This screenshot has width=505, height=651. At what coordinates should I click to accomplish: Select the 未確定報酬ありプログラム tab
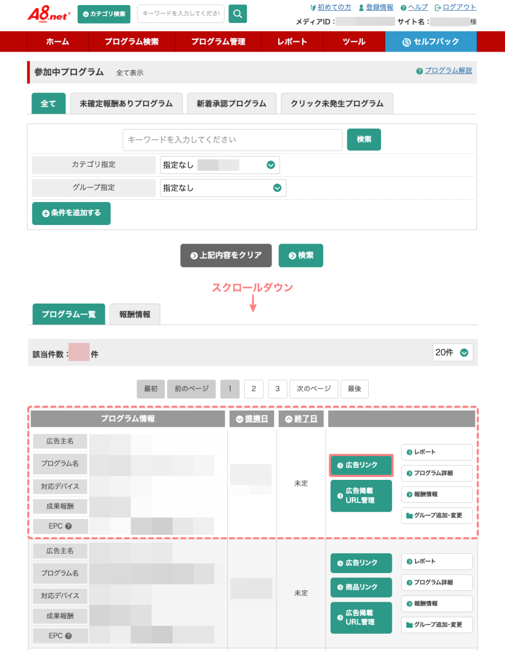pyautogui.click(x=126, y=103)
